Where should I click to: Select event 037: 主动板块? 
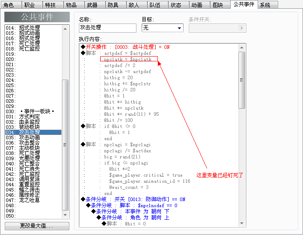pyautogui.click(x=33, y=148)
